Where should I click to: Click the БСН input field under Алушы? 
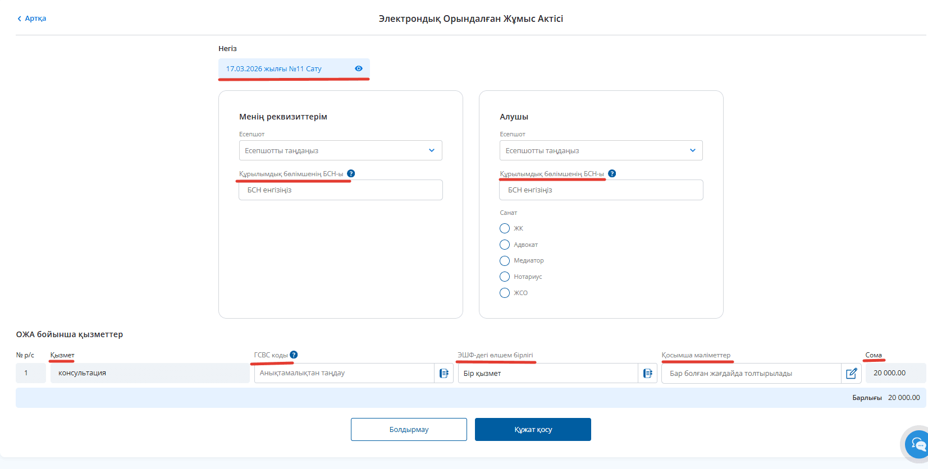pos(601,190)
